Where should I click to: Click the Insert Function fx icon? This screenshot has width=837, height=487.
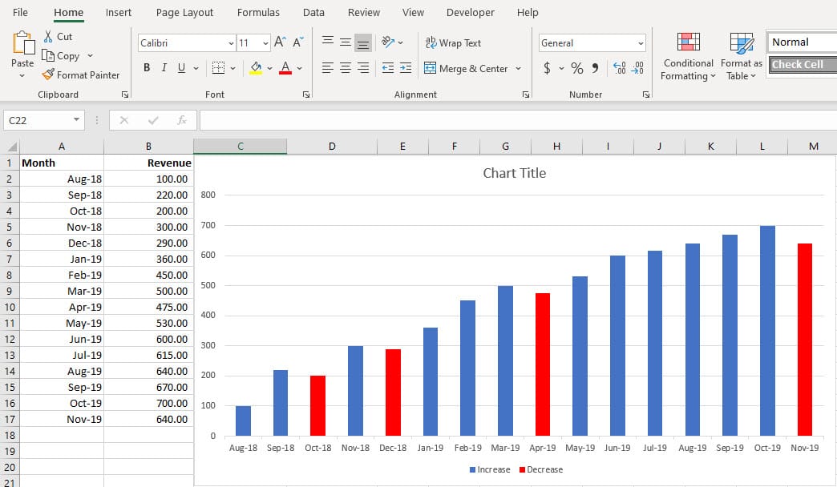coord(182,120)
